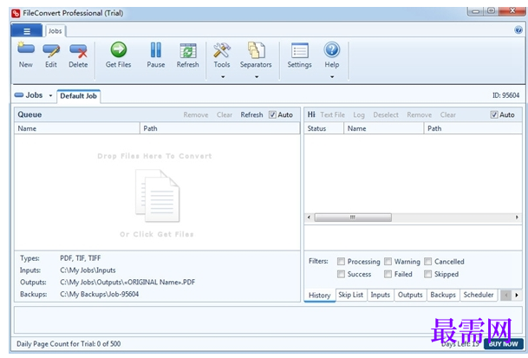
Task: Sort queue by Path column header
Action: [x=220, y=128]
